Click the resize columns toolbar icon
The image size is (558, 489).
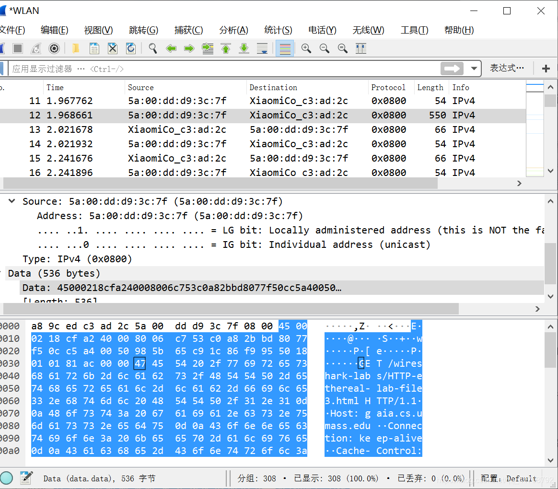(361, 48)
